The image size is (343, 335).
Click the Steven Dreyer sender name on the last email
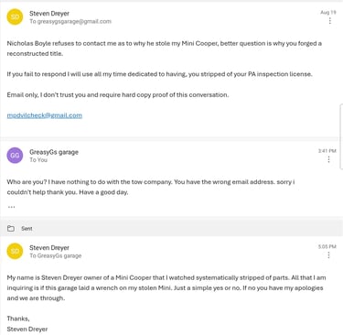pos(49,248)
